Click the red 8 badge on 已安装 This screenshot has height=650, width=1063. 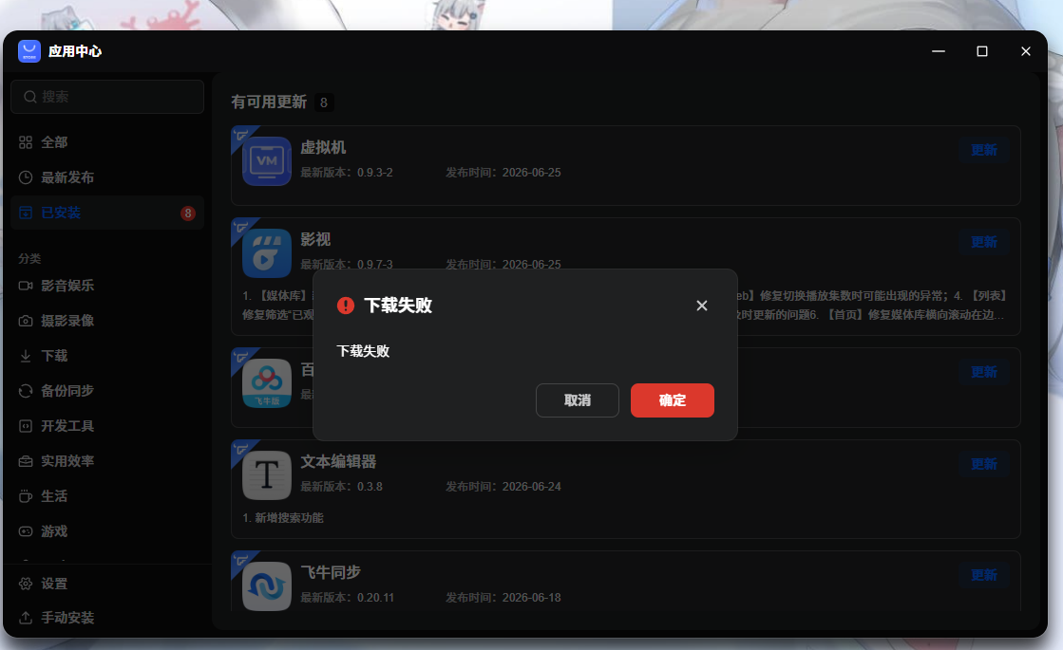tap(188, 214)
